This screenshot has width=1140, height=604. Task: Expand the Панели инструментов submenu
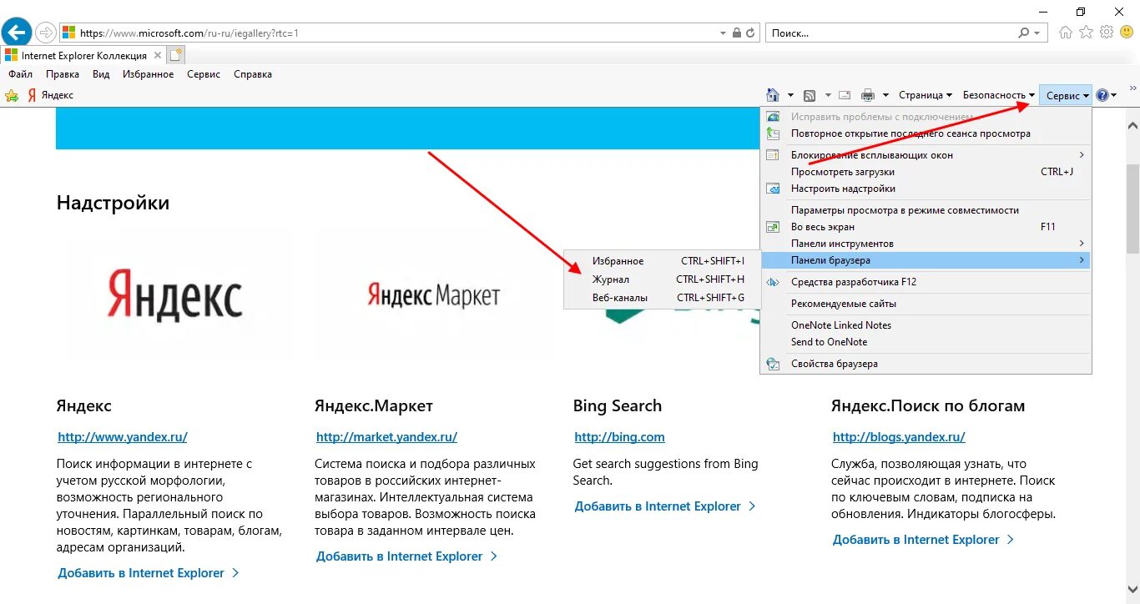click(925, 244)
